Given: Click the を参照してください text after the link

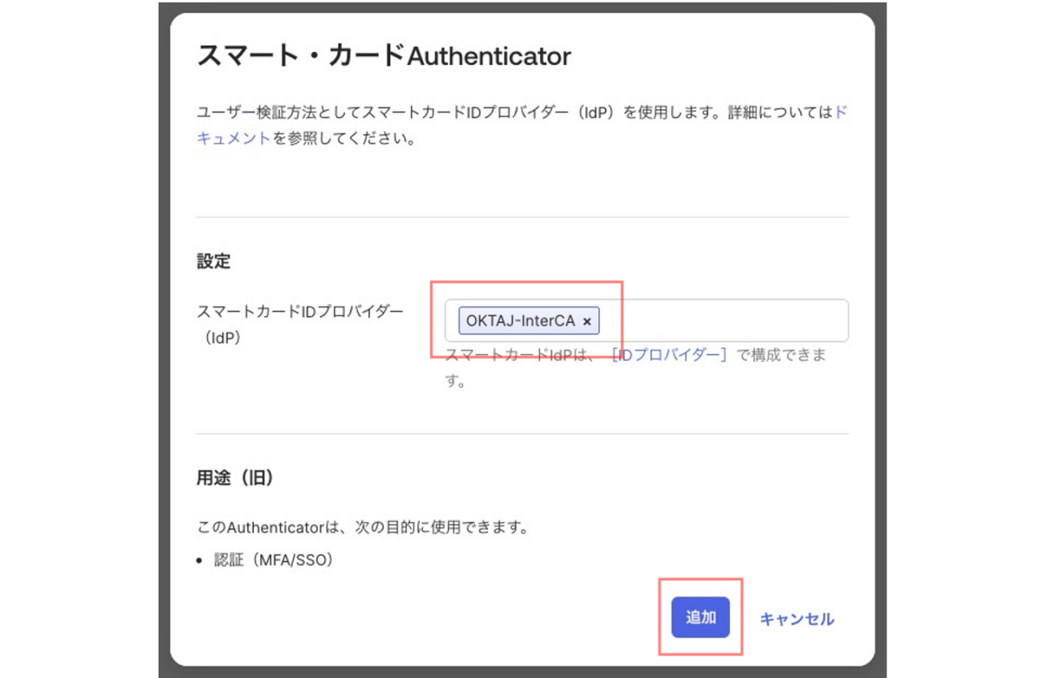Looking at the screenshot, I should tap(344, 138).
